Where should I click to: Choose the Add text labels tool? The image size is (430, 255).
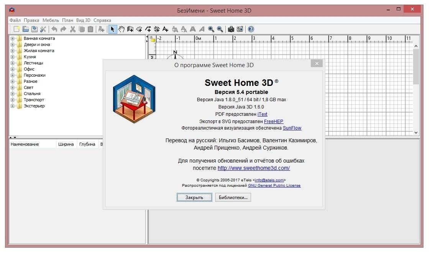click(x=165, y=29)
